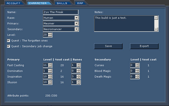
Task: Increase Death Magic level
Action: click(x=137, y=76)
